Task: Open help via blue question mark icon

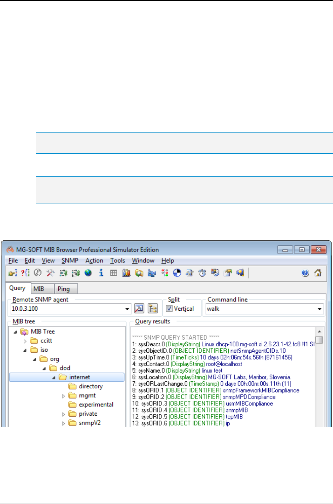Action: pyautogui.click(x=305, y=273)
